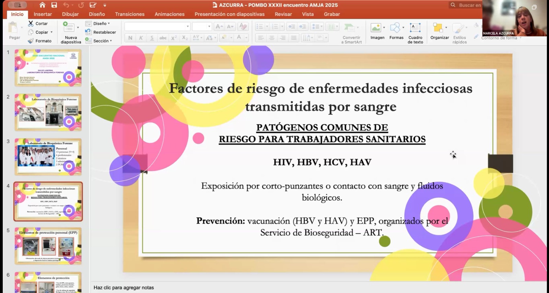Go to the Transiciones tab
The height and width of the screenshot is (293, 549).
coord(130,14)
